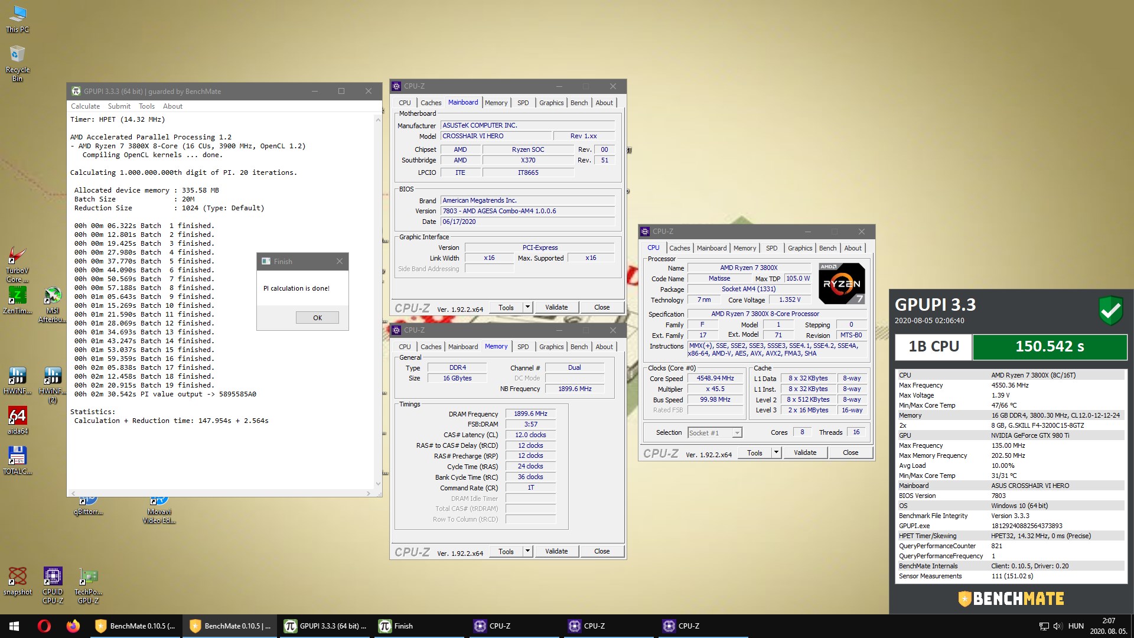Viewport: 1134px width, 638px height.
Task: Open qBittorrent desktop shortcut
Action: [x=88, y=506]
